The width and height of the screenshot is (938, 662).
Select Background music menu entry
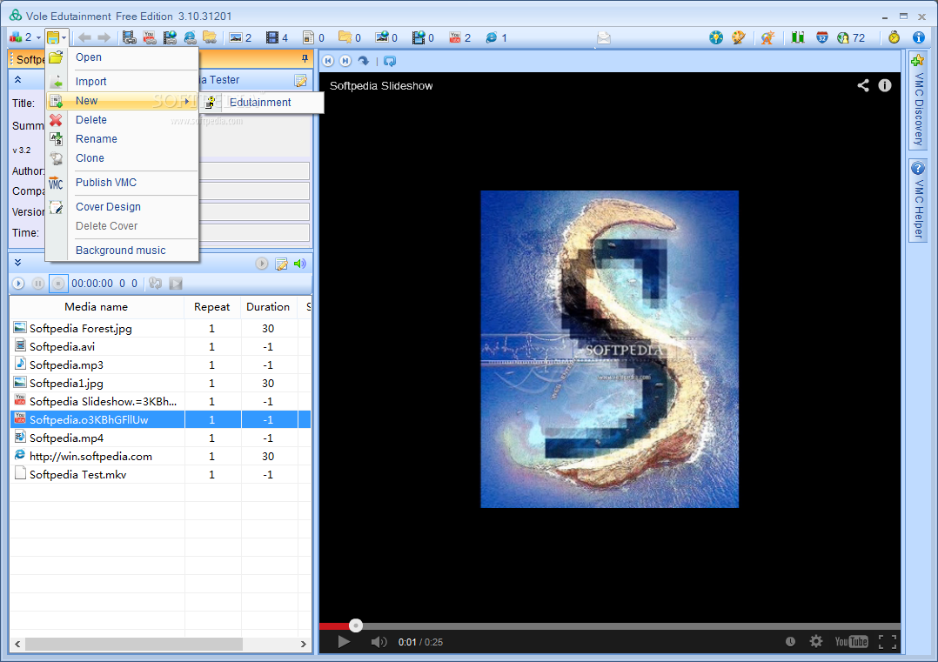point(122,250)
